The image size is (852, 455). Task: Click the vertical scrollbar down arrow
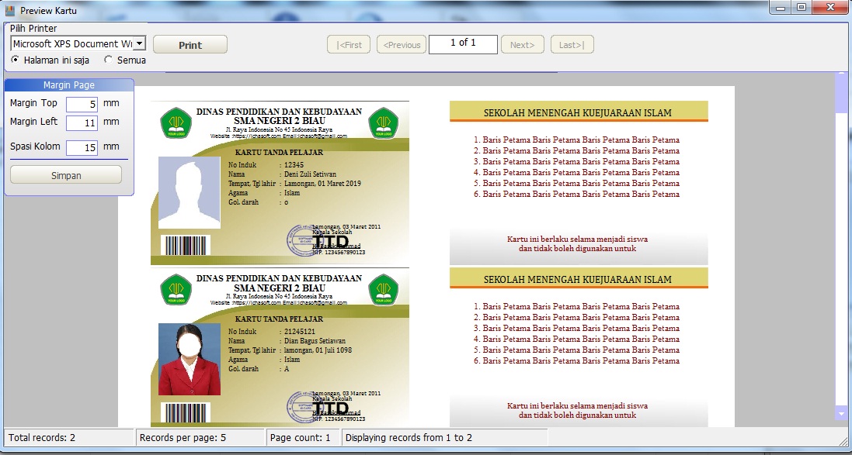click(840, 415)
